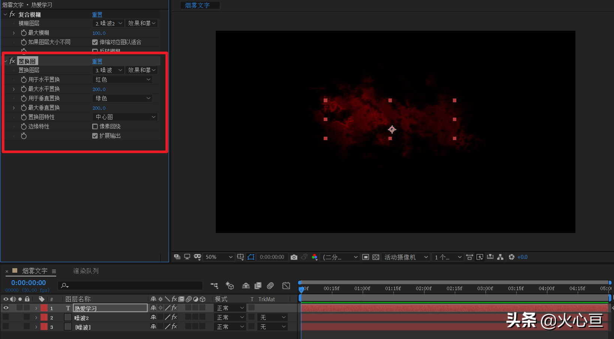The height and width of the screenshot is (339, 614).
Task: Open the 50% magnification dropdown
Action: pos(218,257)
